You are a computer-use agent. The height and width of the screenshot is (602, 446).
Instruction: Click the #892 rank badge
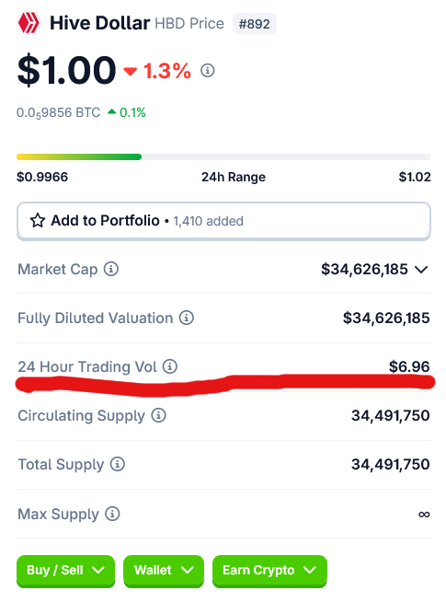[x=254, y=24]
